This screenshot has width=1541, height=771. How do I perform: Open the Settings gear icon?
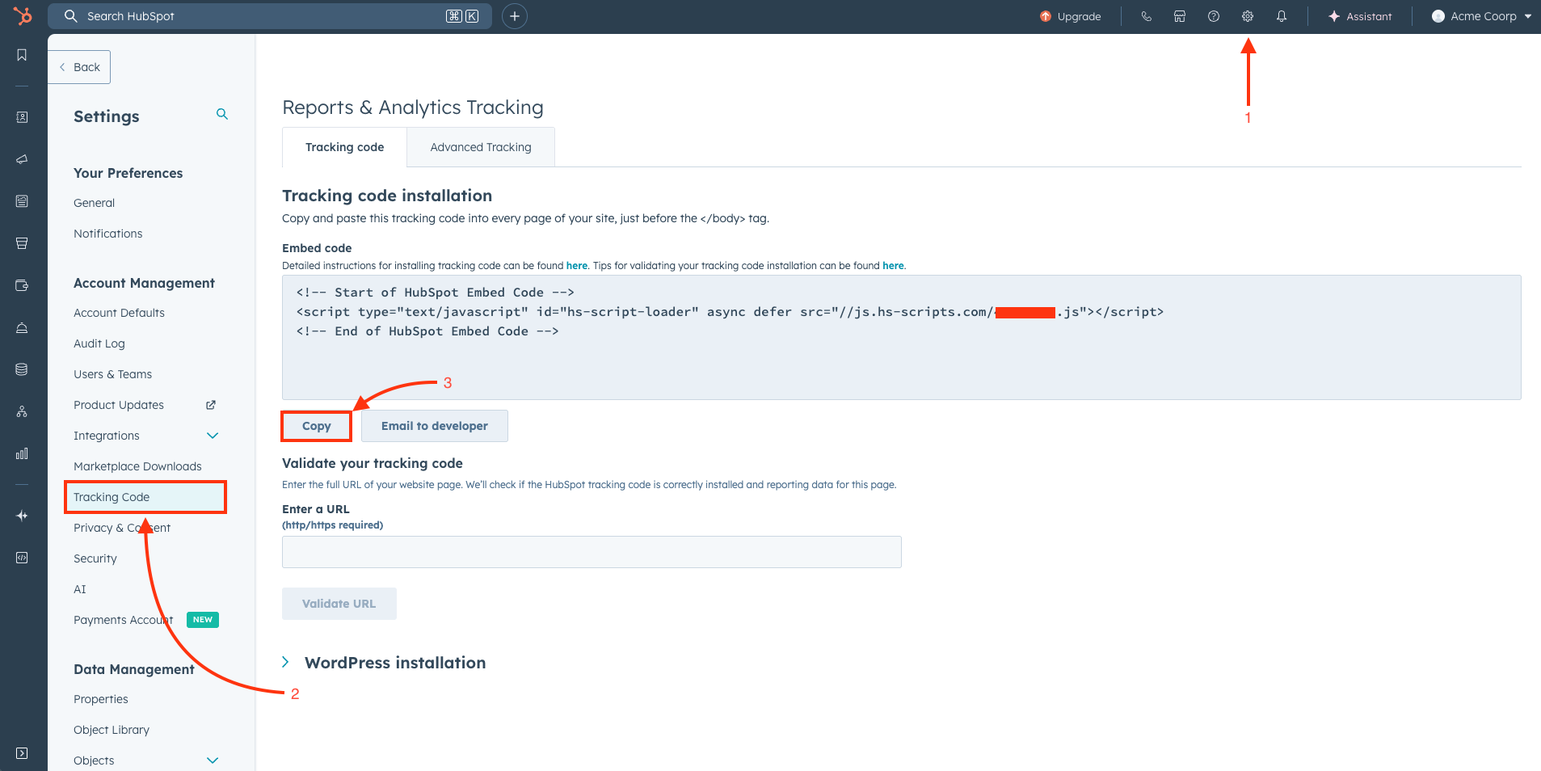pos(1248,16)
